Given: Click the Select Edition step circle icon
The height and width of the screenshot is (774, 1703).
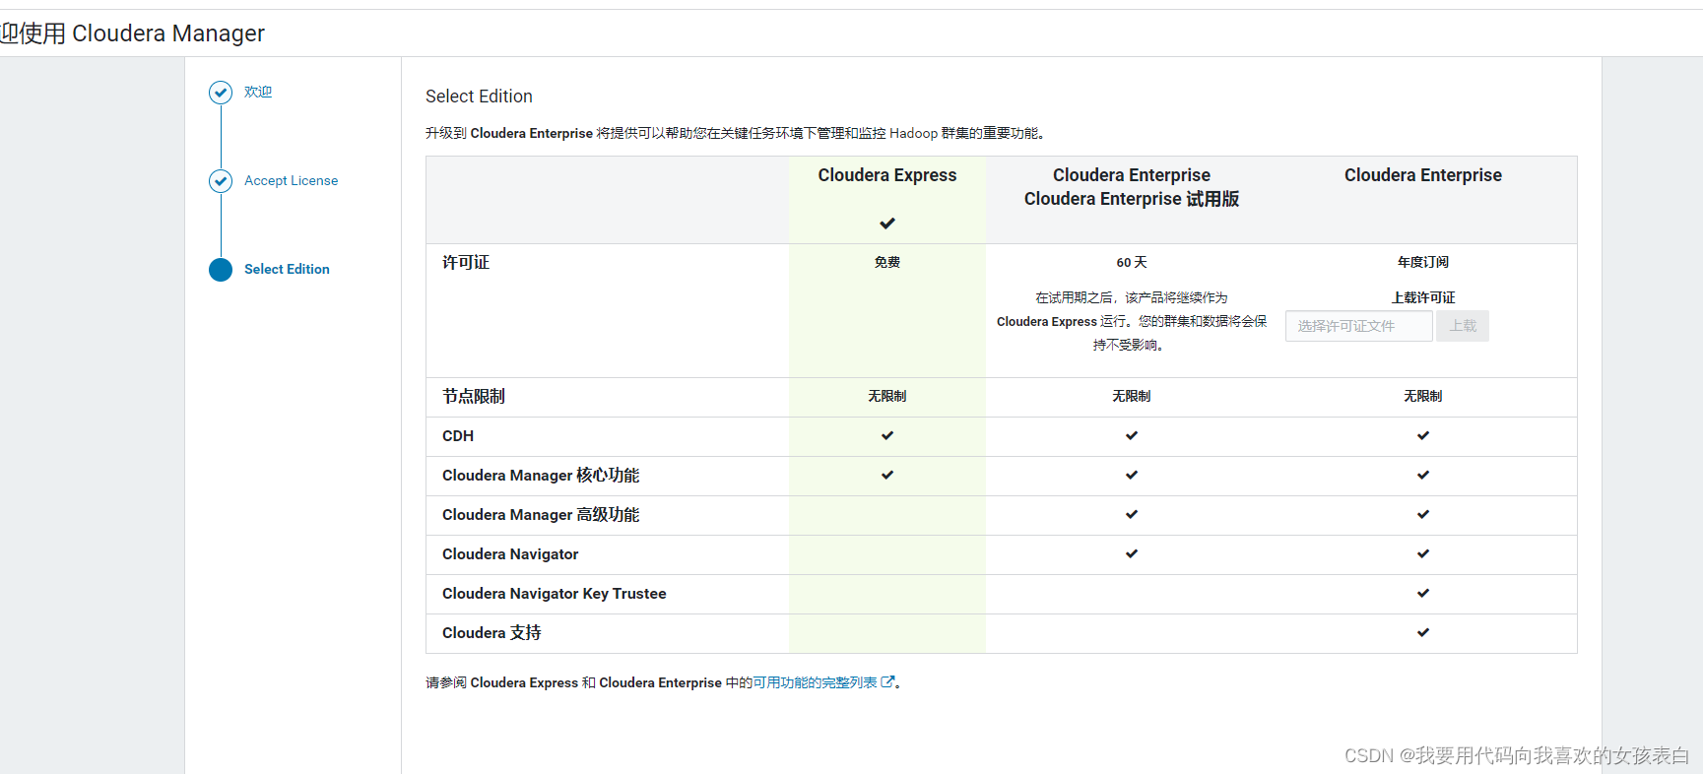Looking at the screenshot, I should point(221,270).
